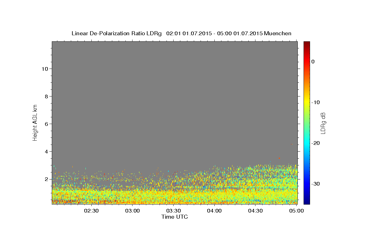This screenshot has width=368, height=245.
Task: Click the '04:00' time axis label
Action: coord(214,211)
